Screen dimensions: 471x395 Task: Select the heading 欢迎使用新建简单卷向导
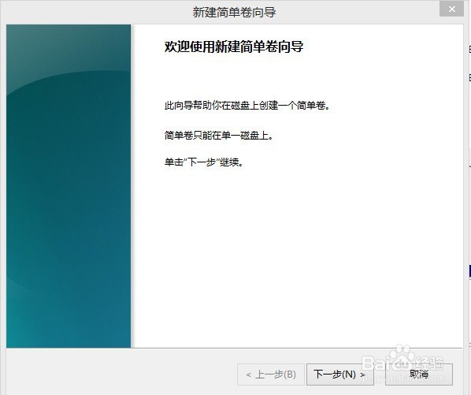pyautogui.click(x=234, y=47)
